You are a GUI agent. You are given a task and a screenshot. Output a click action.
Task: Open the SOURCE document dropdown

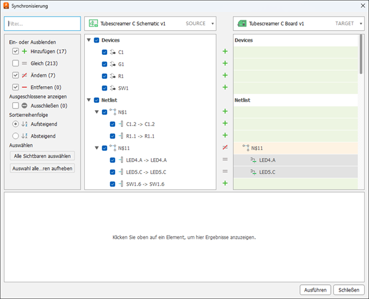coord(213,23)
